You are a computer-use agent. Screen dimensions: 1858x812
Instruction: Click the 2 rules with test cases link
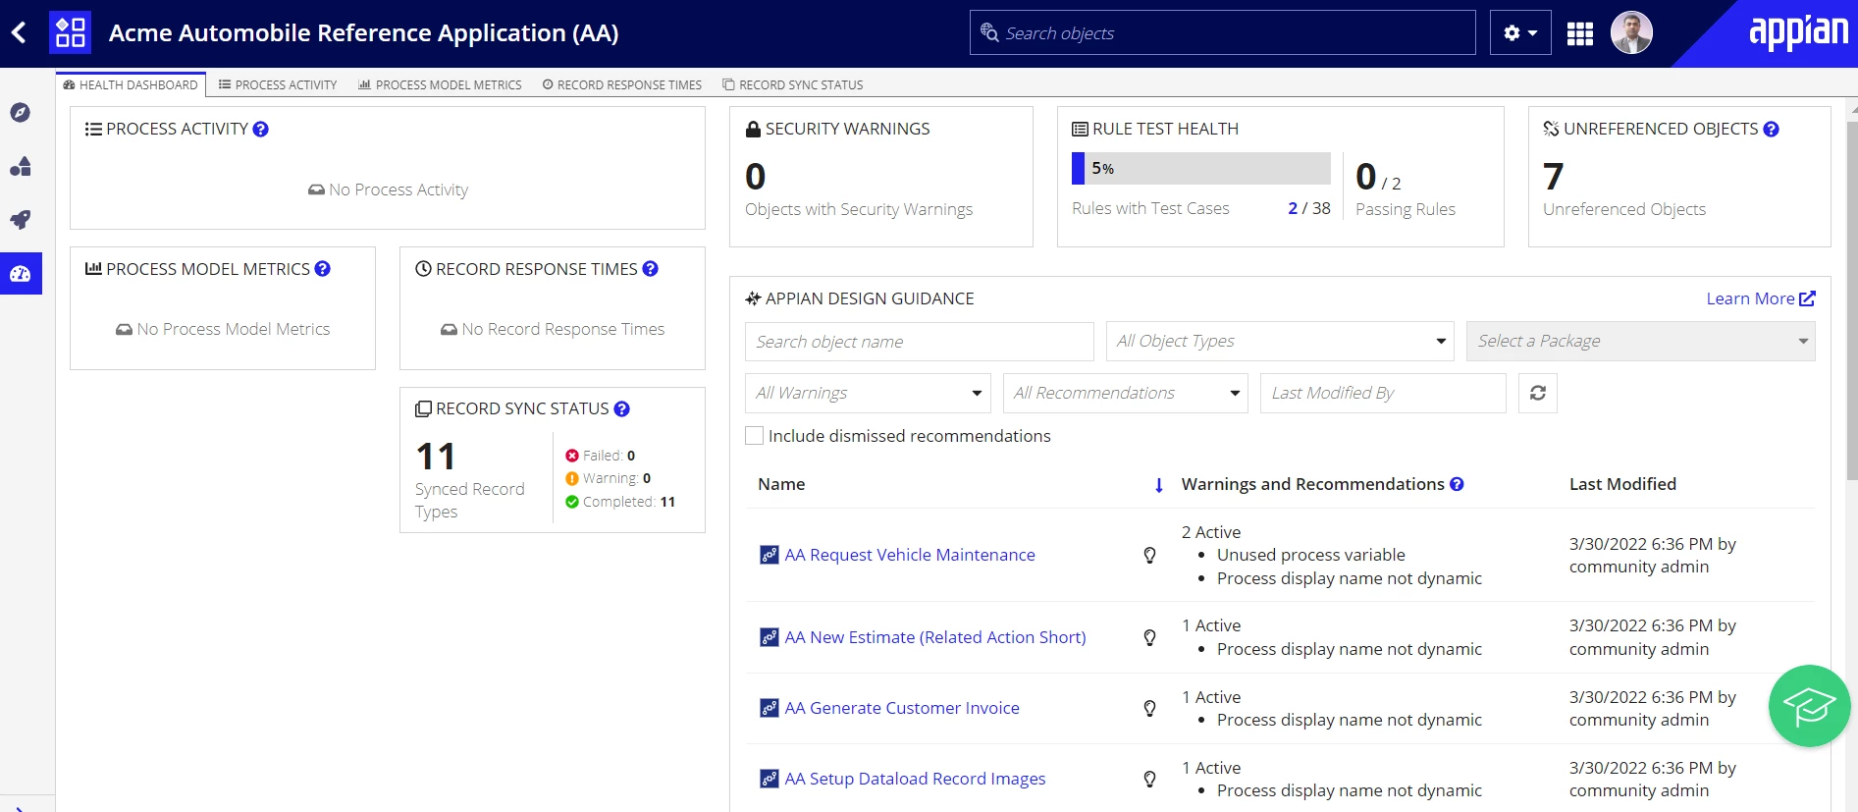(x=1293, y=208)
